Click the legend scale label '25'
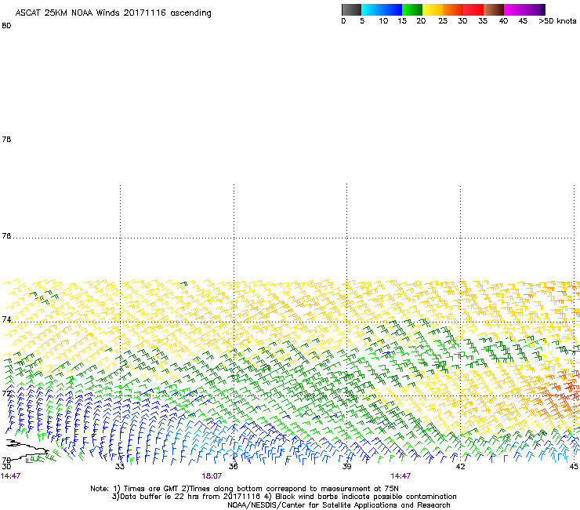Image resolution: width=580 pixels, height=510 pixels. [443, 21]
